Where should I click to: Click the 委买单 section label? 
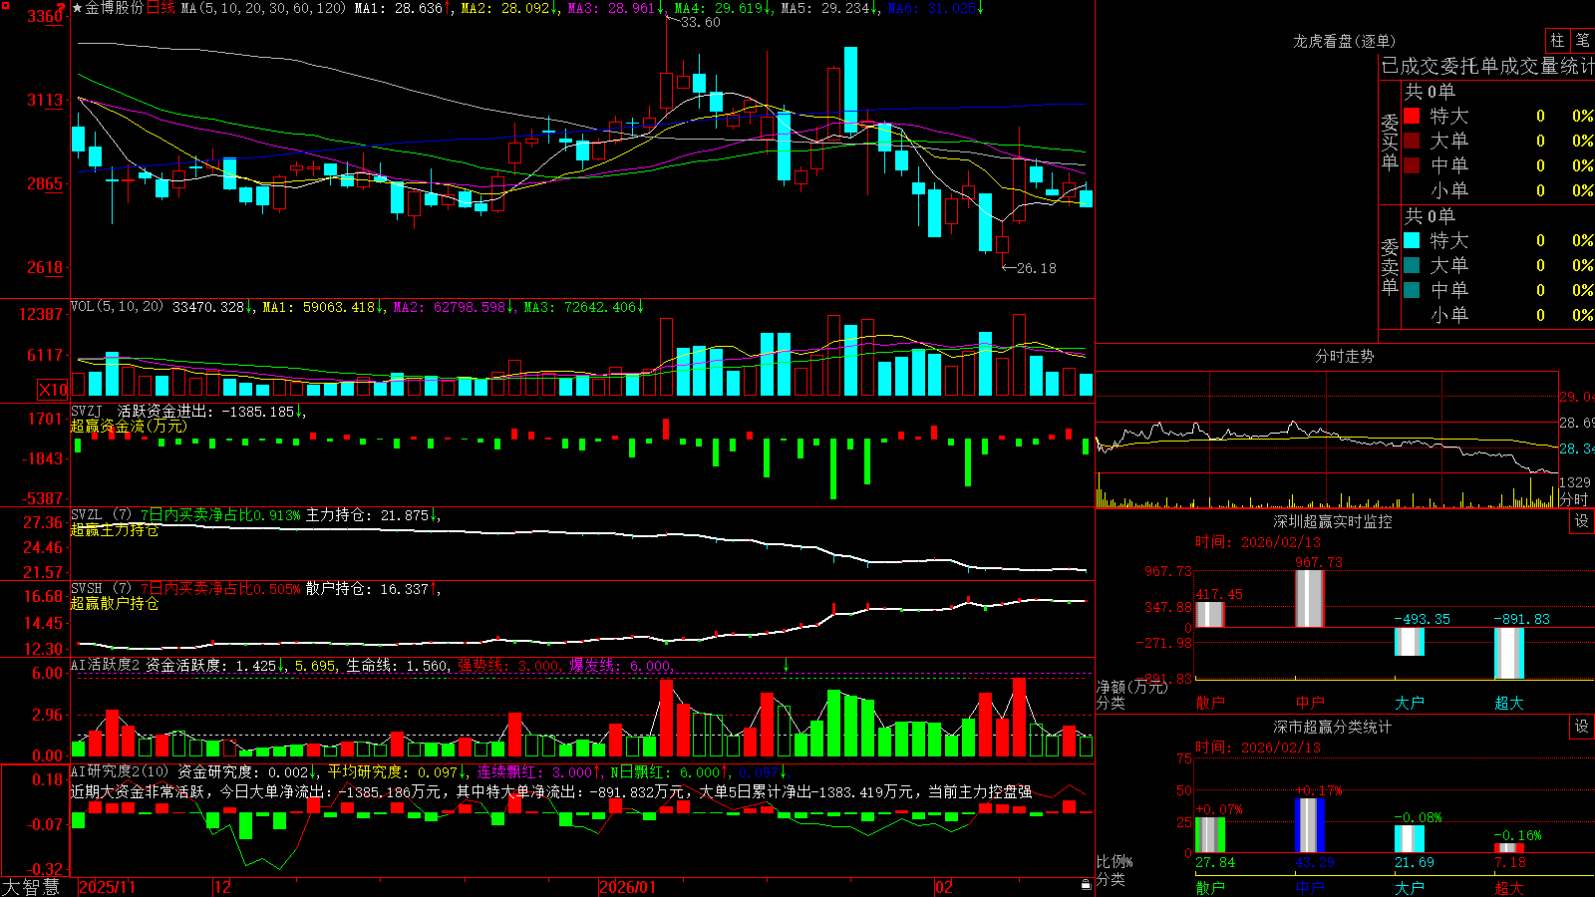[x=1390, y=142]
